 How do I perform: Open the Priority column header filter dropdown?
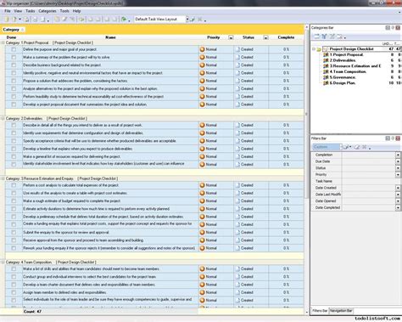(x=231, y=37)
